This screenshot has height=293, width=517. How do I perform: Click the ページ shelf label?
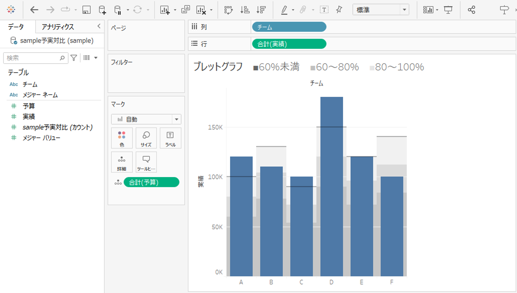pos(118,28)
